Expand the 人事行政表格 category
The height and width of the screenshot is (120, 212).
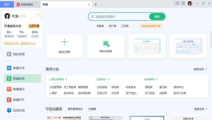[58, 79]
